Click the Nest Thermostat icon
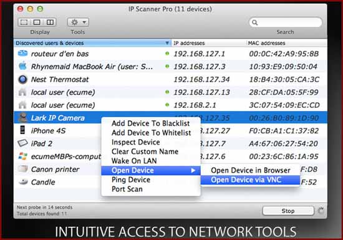The width and height of the screenshot is (343, 240). [22, 79]
